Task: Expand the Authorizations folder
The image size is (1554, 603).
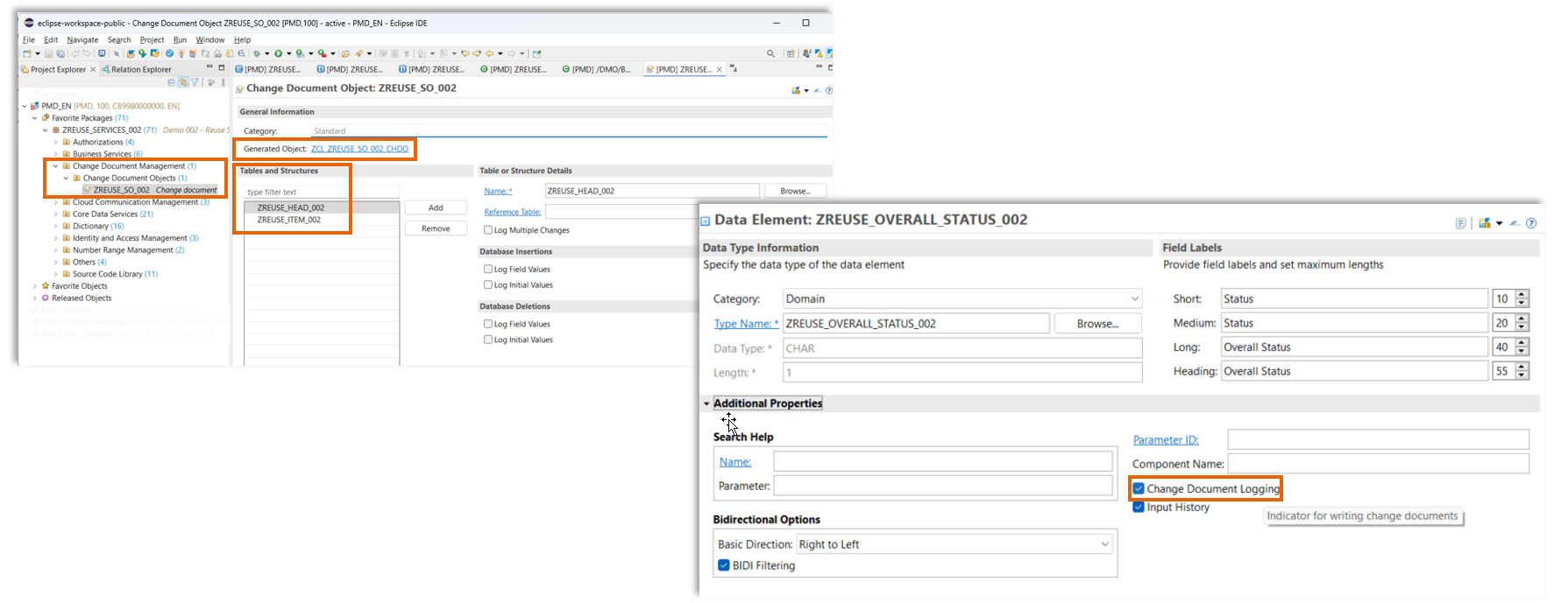Action: click(x=56, y=142)
